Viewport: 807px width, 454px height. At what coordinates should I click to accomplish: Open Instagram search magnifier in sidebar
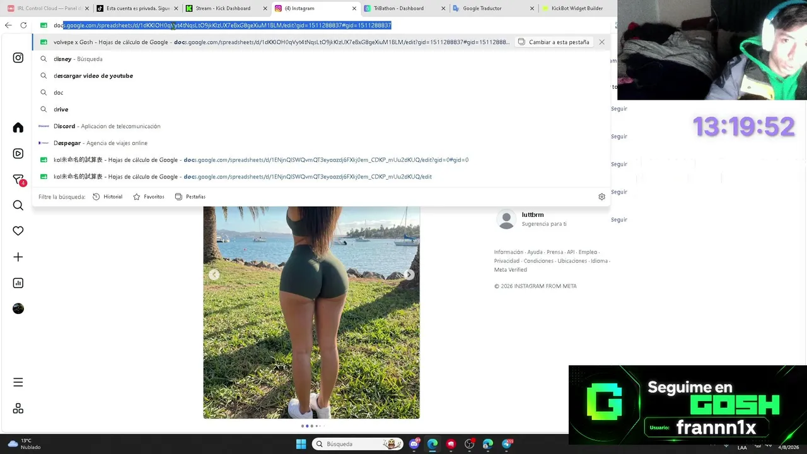coord(18,206)
